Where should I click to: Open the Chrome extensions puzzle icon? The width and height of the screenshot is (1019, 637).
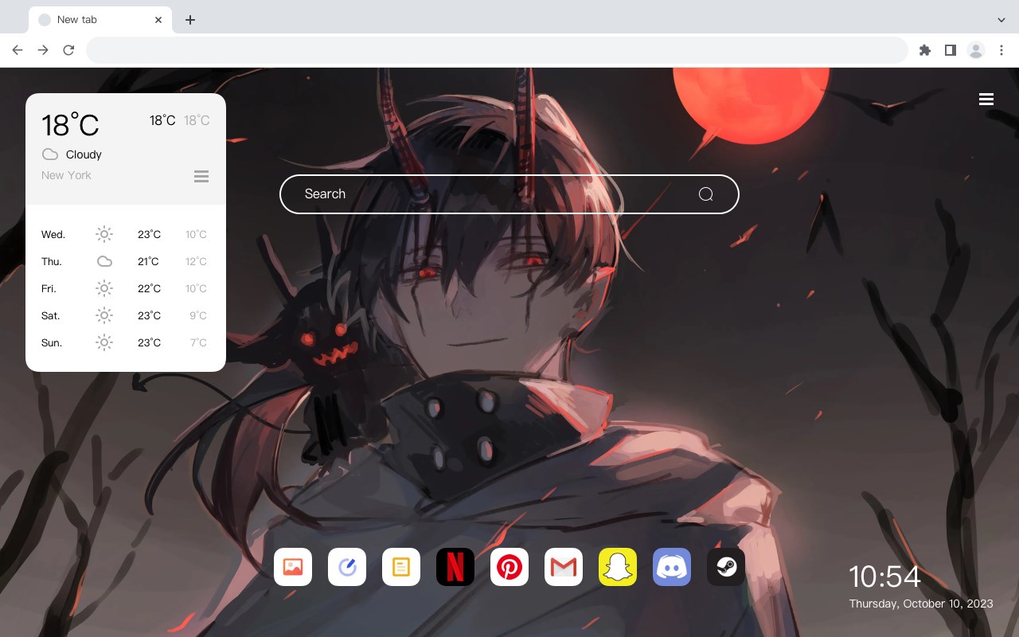point(924,50)
